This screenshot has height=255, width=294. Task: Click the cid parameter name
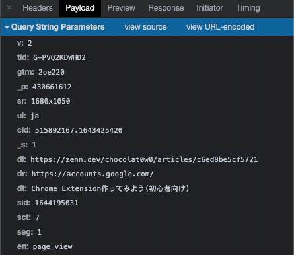[x=24, y=130]
